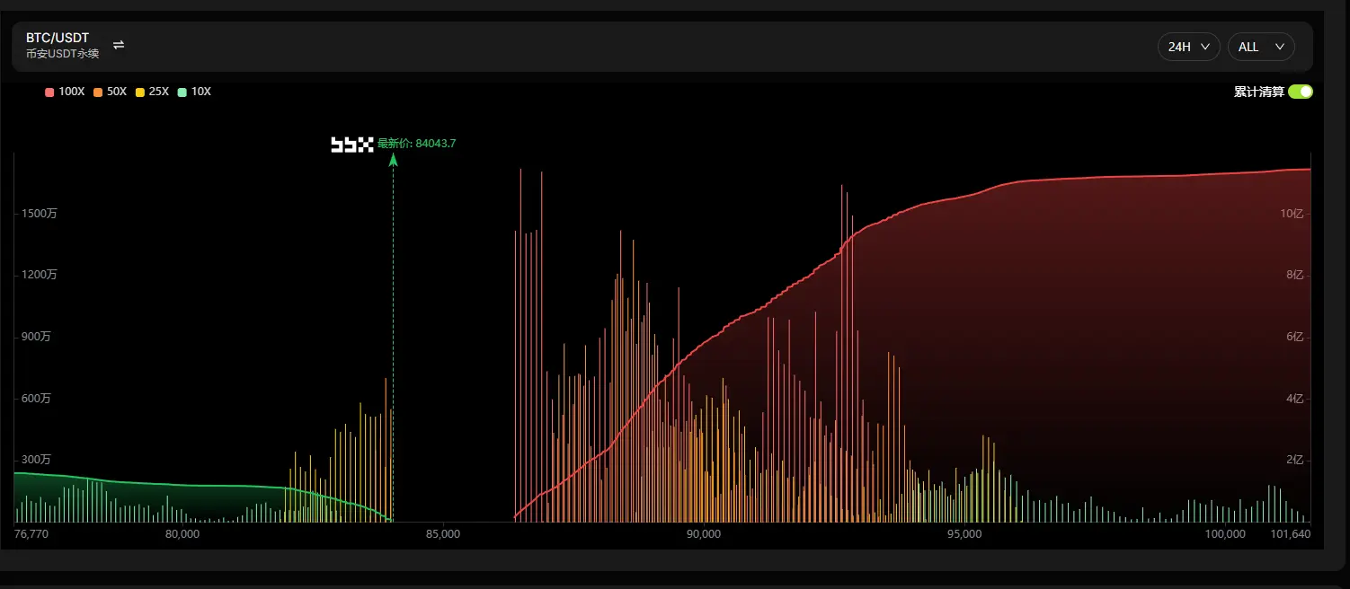1350x589 pixels.
Task: Click the 最新价: 84043.7 price label
Action: click(416, 143)
